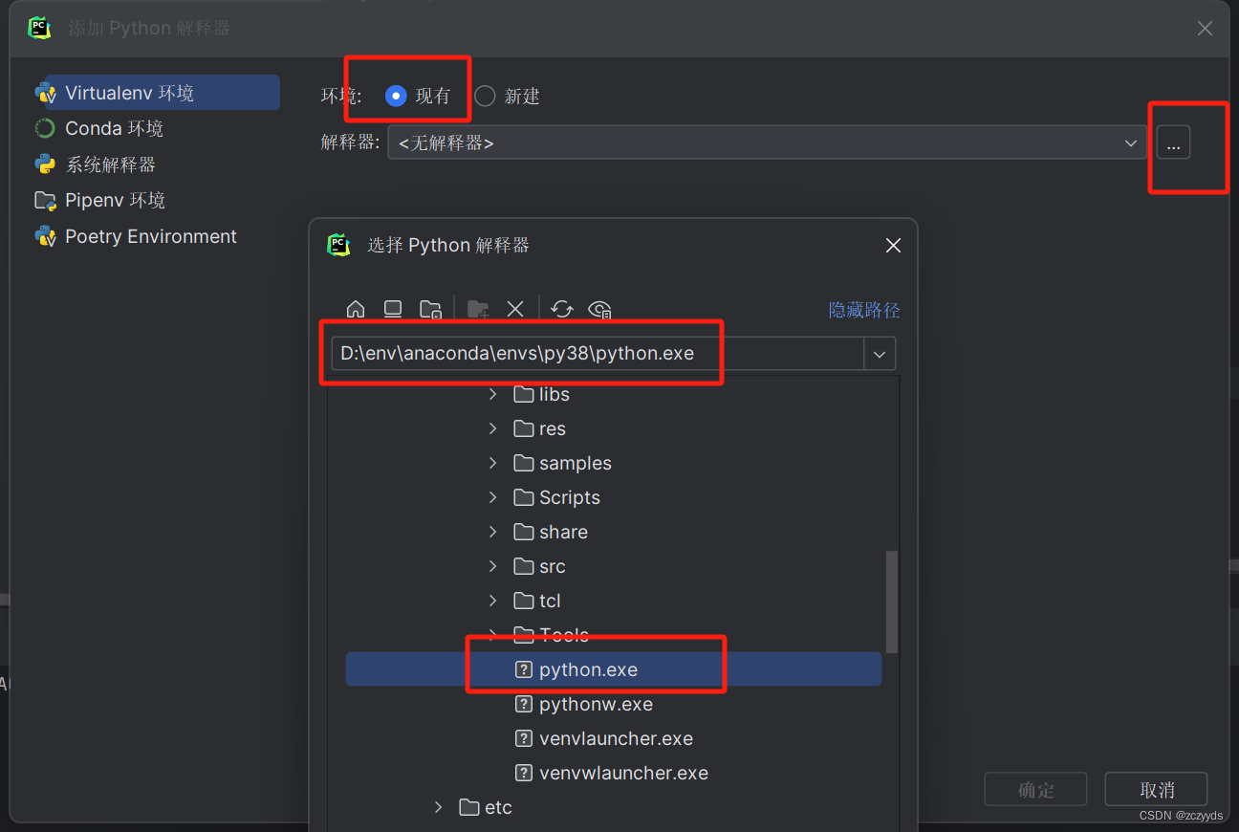Click the Python icon next to Poetry Environment

point(45,236)
